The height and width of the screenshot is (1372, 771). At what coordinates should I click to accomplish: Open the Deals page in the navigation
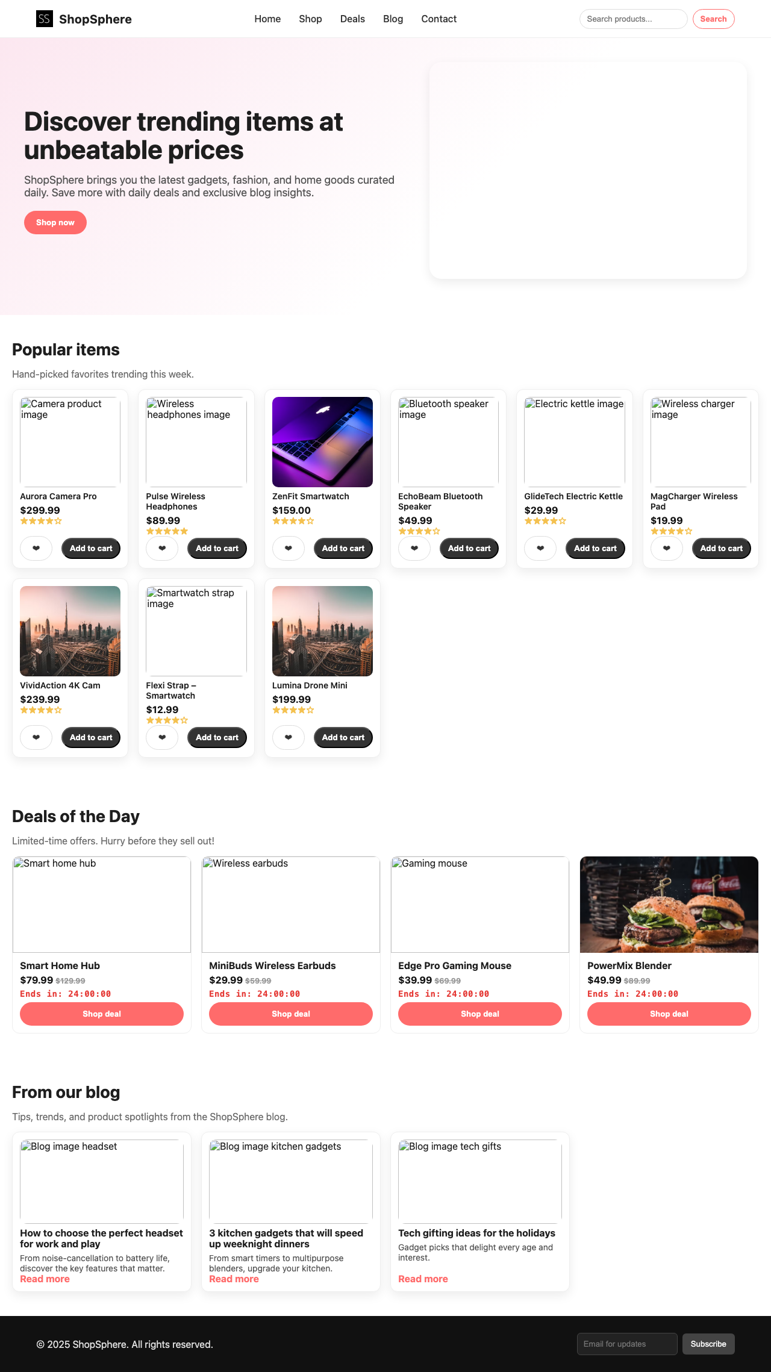pos(352,19)
